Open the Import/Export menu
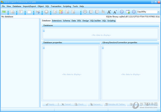 click(x=29, y=6)
